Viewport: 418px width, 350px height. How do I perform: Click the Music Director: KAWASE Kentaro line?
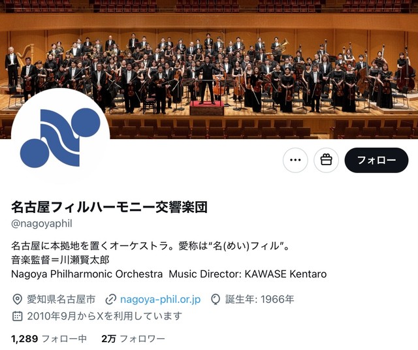[x=248, y=274]
